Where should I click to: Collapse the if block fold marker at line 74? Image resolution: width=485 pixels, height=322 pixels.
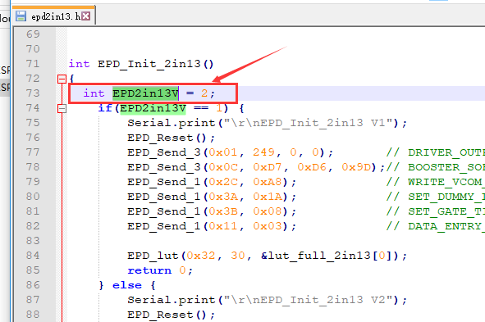[62, 108]
